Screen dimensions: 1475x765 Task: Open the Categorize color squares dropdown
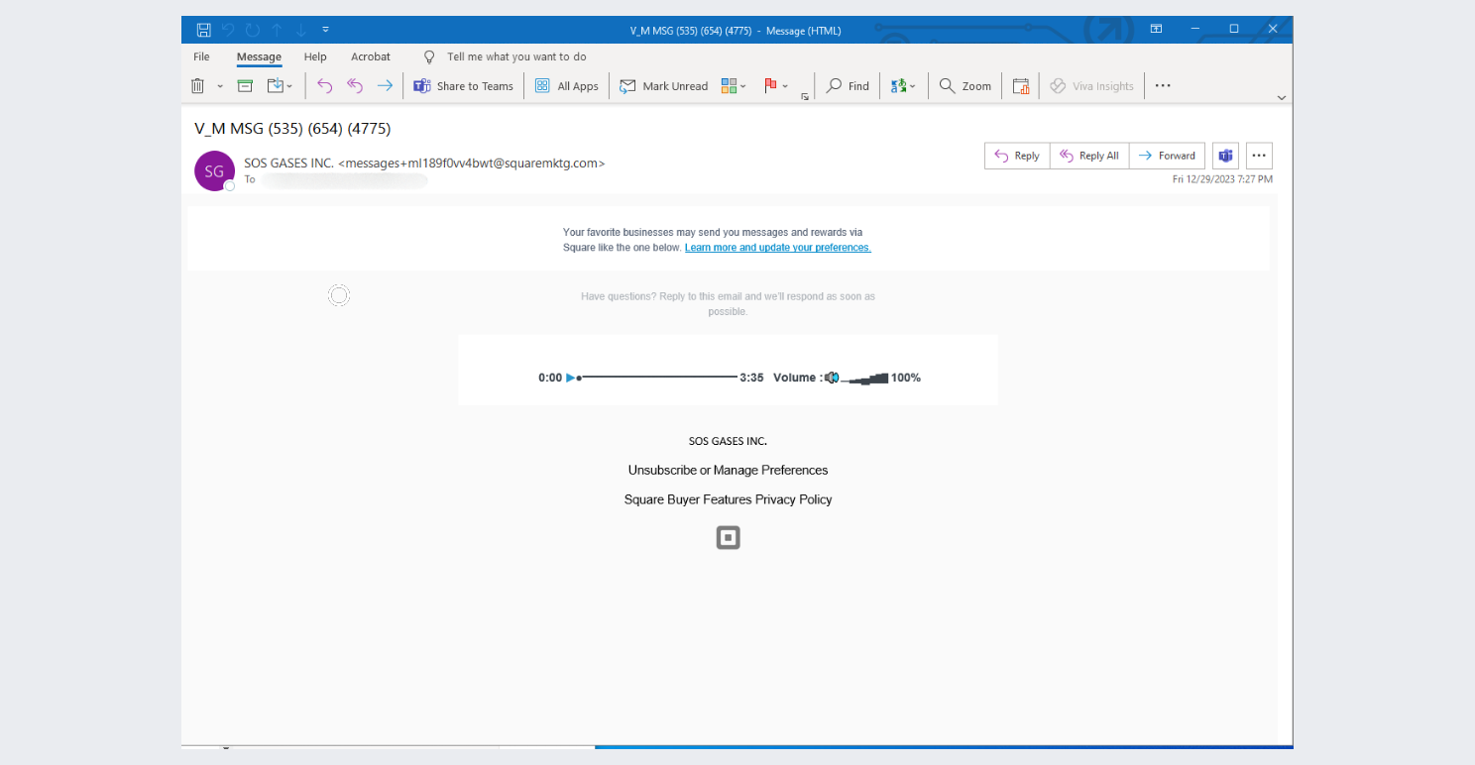click(x=734, y=86)
